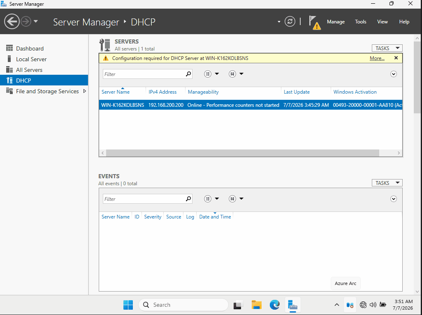Image resolution: width=422 pixels, height=315 pixels.
Task: Dismiss the DHCP configuration warning bar
Action: (396, 58)
